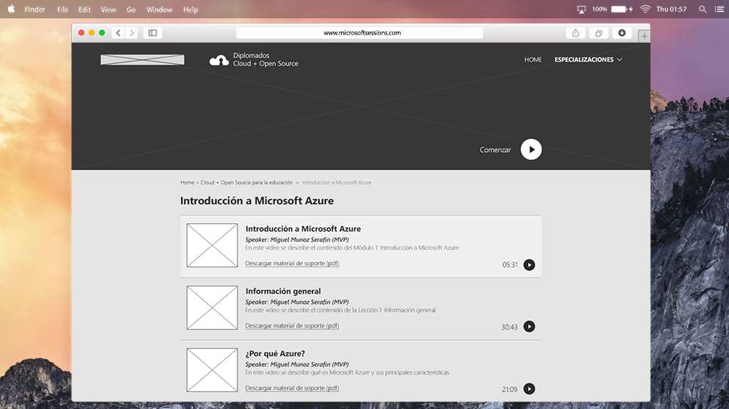Download support PDF for Información general
The width and height of the screenshot is (729, 409).
(x=292, y=326)
